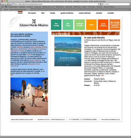The image size is (131, 138).
Task: Open the libri menu item
Action: 43,13
